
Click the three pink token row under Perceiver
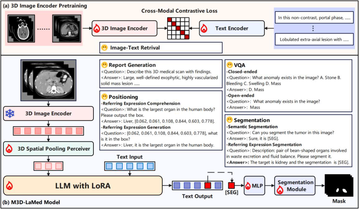[48, 166]
